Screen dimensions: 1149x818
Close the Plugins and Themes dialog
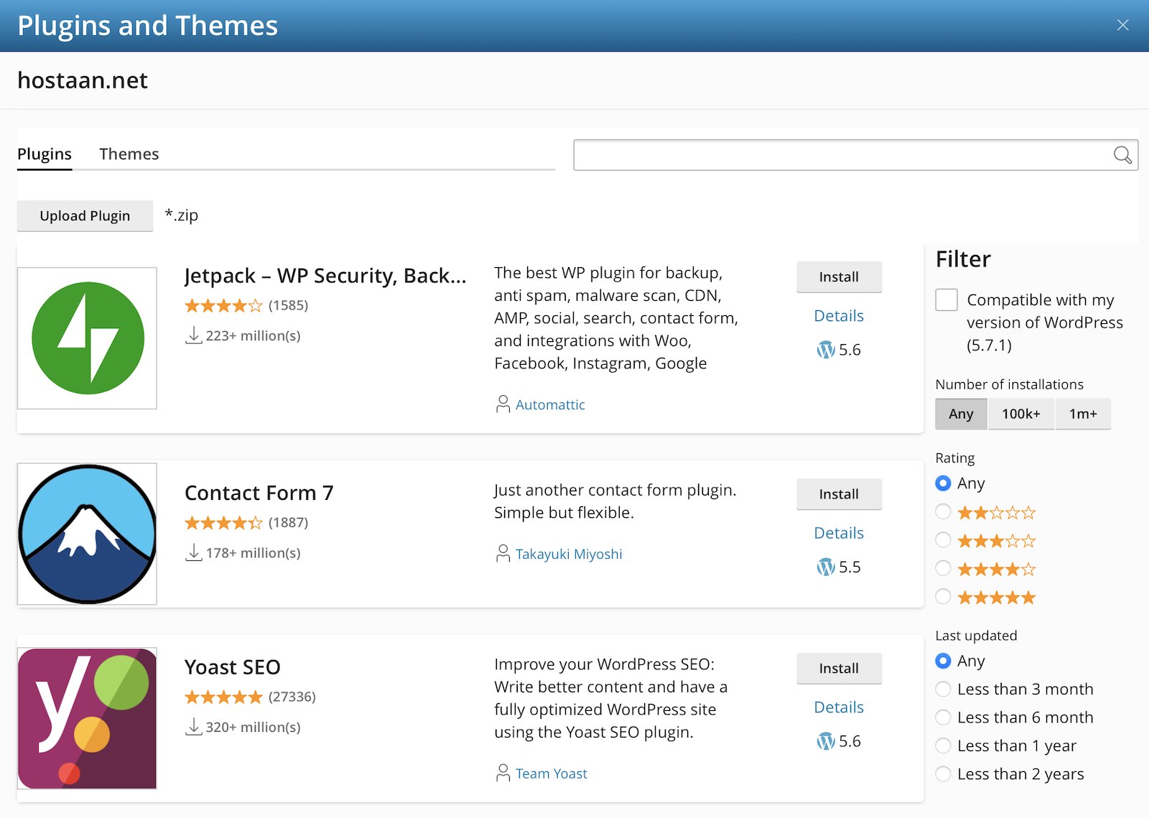pos(1122,25)
